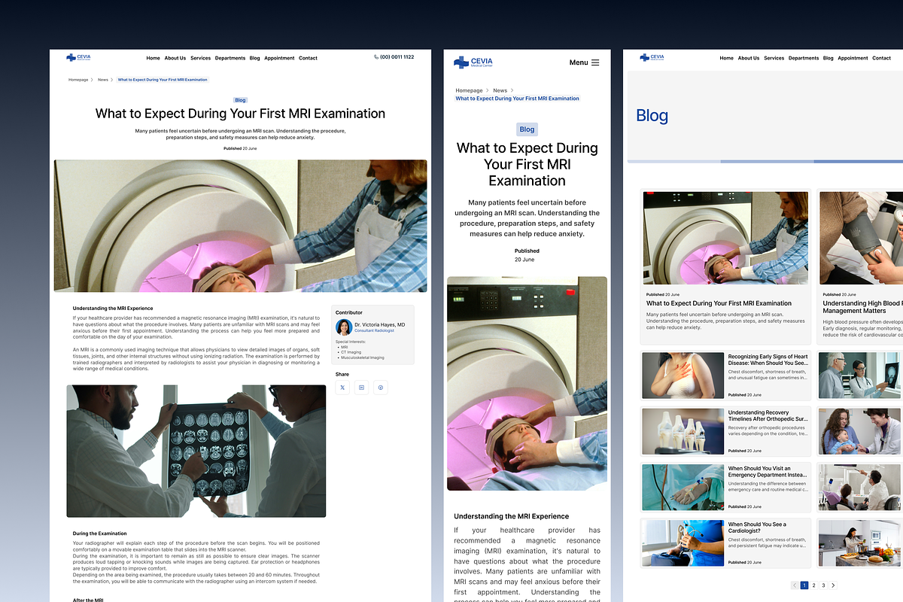Image resolution: width=903 pixels, height=602 pixels.
Task: Open the MRI hero image in desktop article
Action: pyautogui.click(x=240, y=226)
